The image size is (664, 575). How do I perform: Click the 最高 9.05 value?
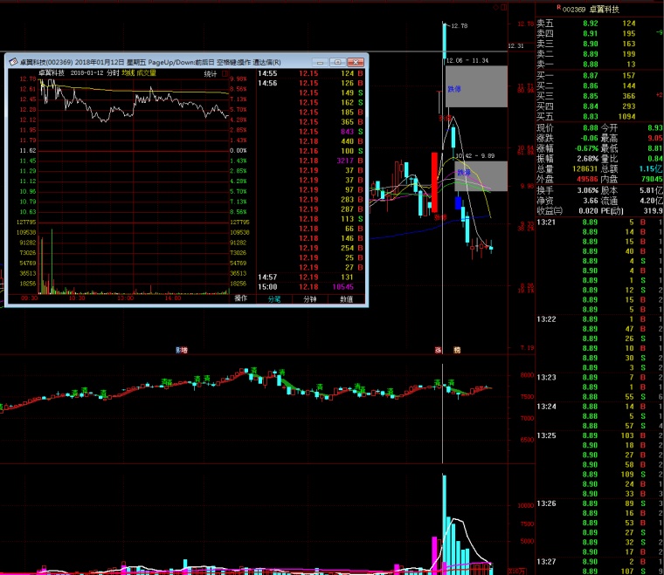[x=654, y=138]
